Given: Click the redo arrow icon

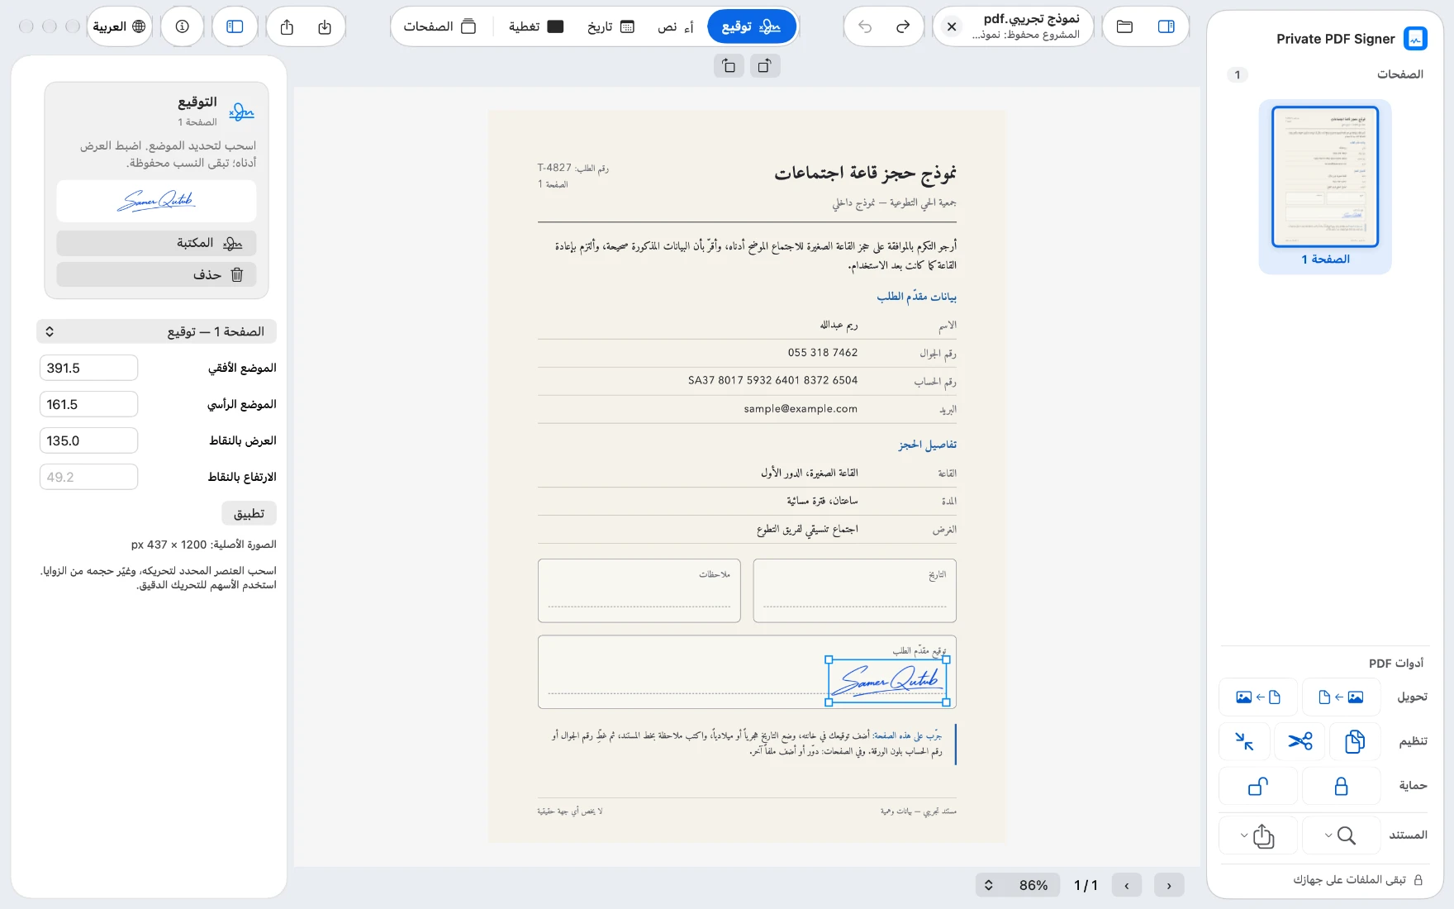Looking at the screenshot, I should [x=903, y=26].
